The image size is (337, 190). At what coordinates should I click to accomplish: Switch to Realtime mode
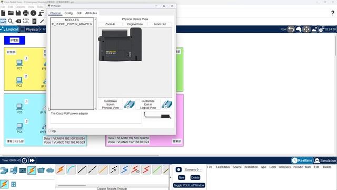point(302,160)
